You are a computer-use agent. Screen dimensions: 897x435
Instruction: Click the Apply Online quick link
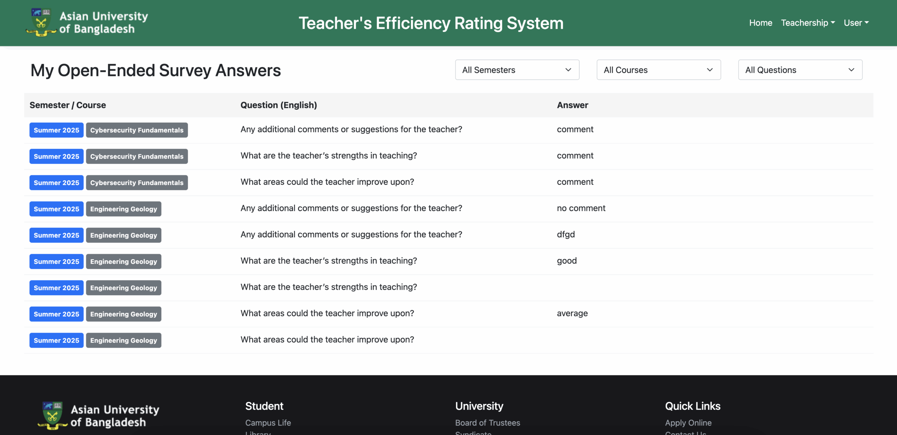688,423
